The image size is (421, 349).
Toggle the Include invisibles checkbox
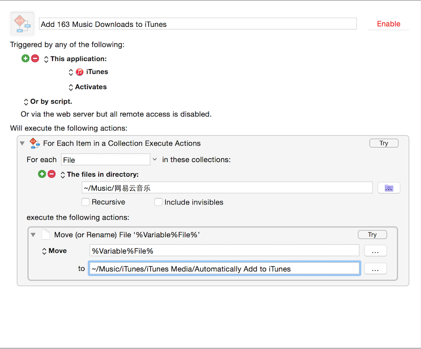pyautogui.click(x=158, y=202)
